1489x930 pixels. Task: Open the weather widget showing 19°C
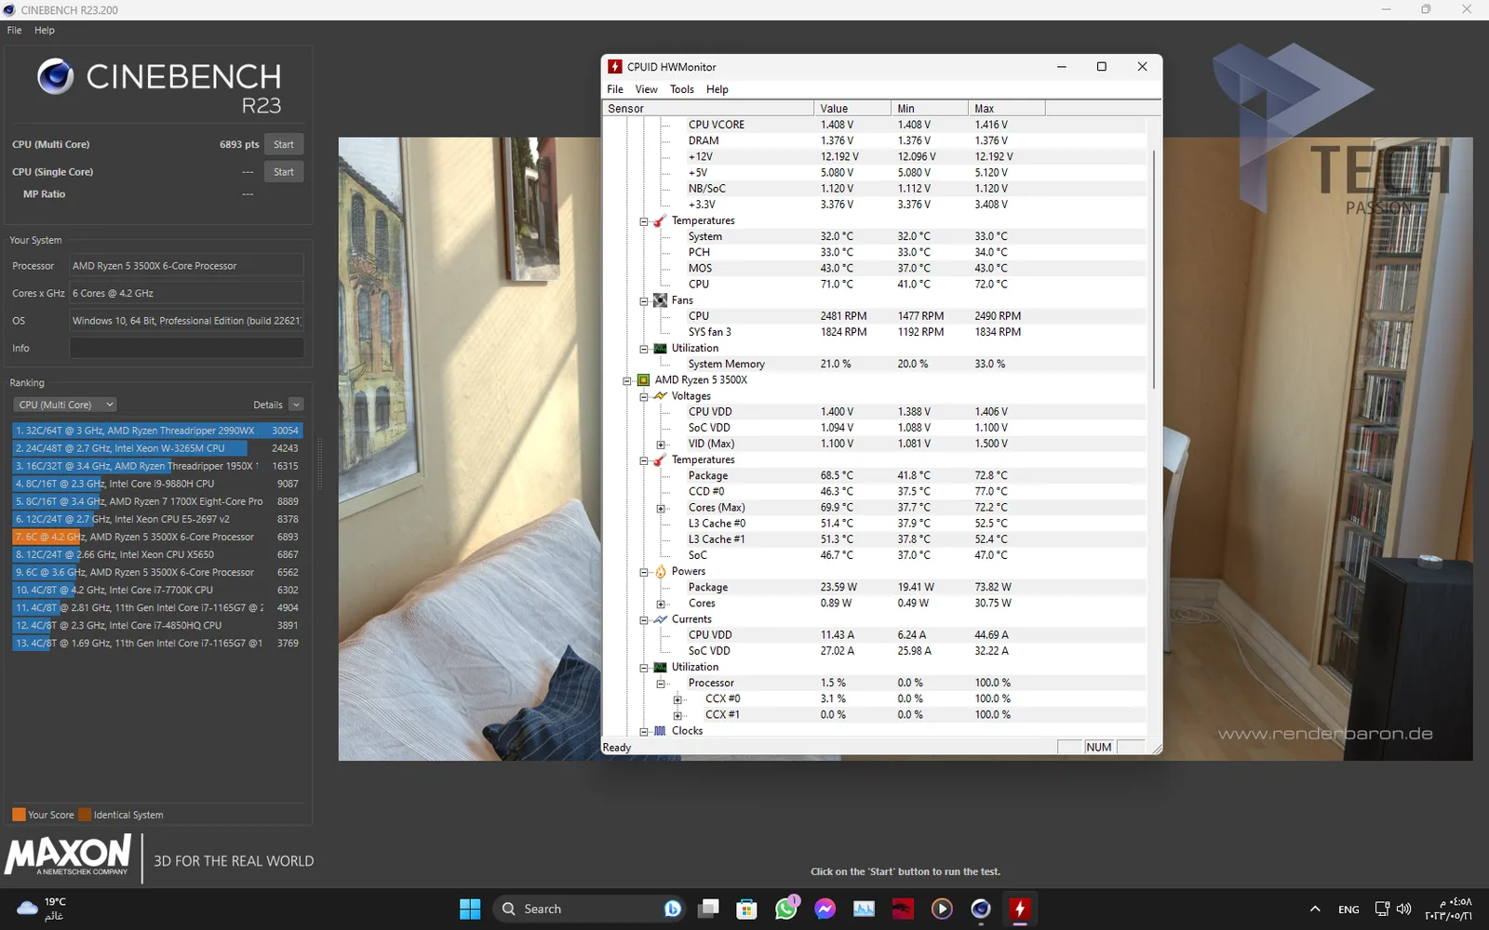[x=42, y=909]
